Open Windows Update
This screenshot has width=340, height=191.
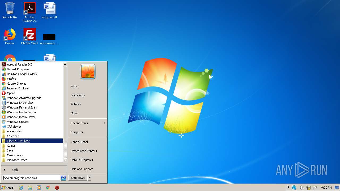32,122
